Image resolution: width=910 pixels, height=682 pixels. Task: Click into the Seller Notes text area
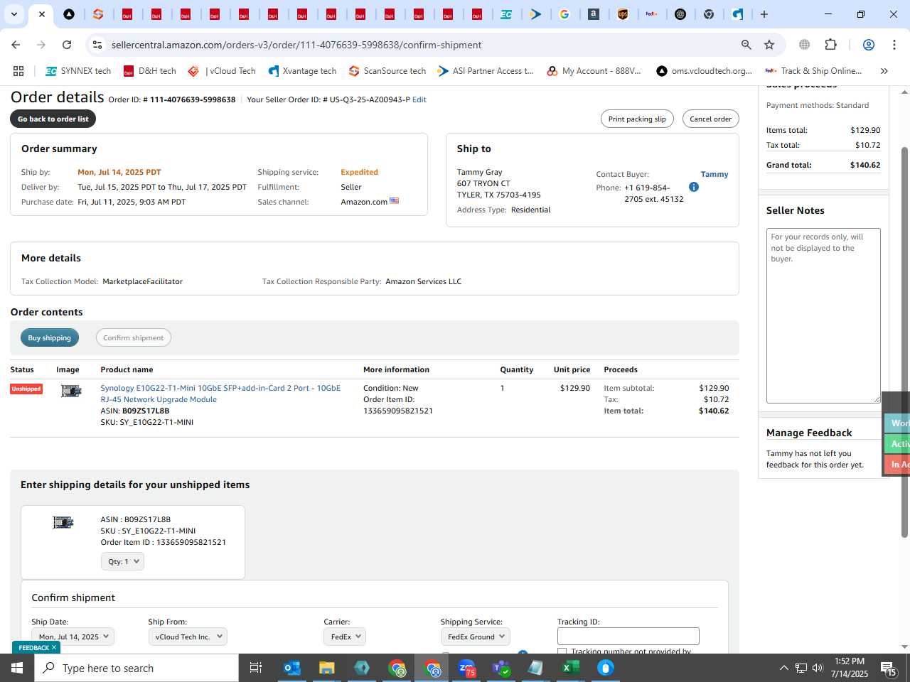(x=823, y=315)
